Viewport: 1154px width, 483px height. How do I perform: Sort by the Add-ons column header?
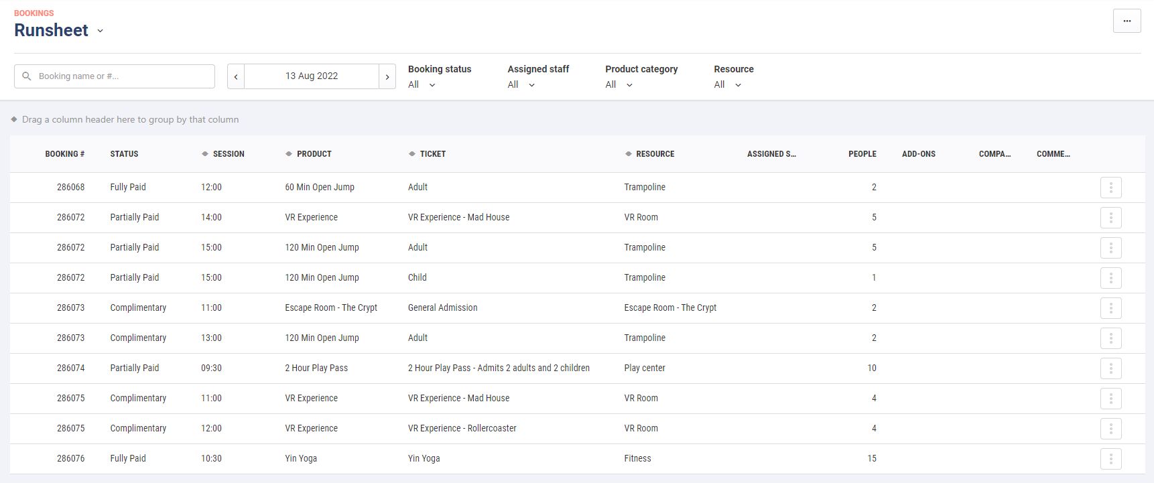coord(919,154)
